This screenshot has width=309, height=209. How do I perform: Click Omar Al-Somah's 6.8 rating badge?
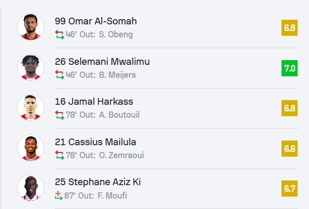289,28
